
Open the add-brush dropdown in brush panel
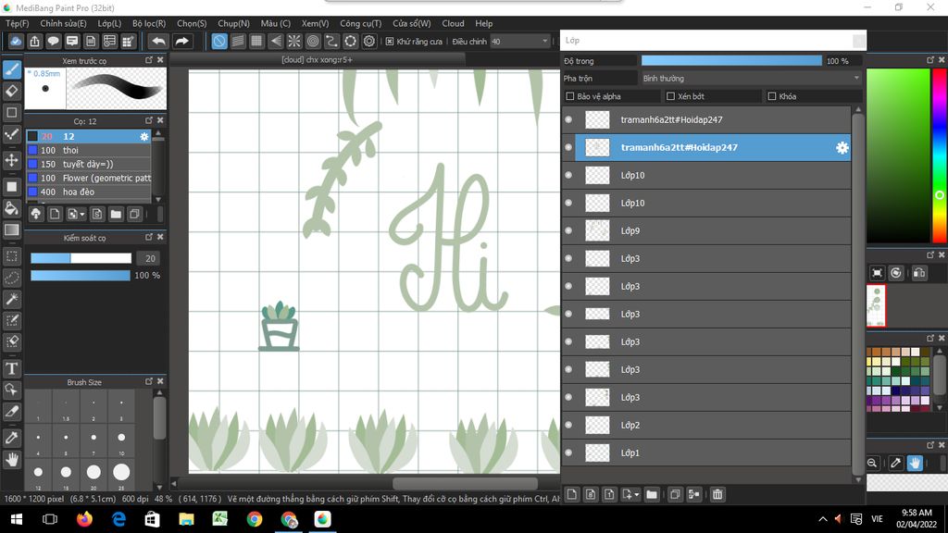pos(82,214)
